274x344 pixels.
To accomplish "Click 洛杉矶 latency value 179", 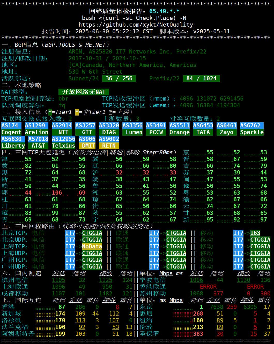I will [60, 320].
